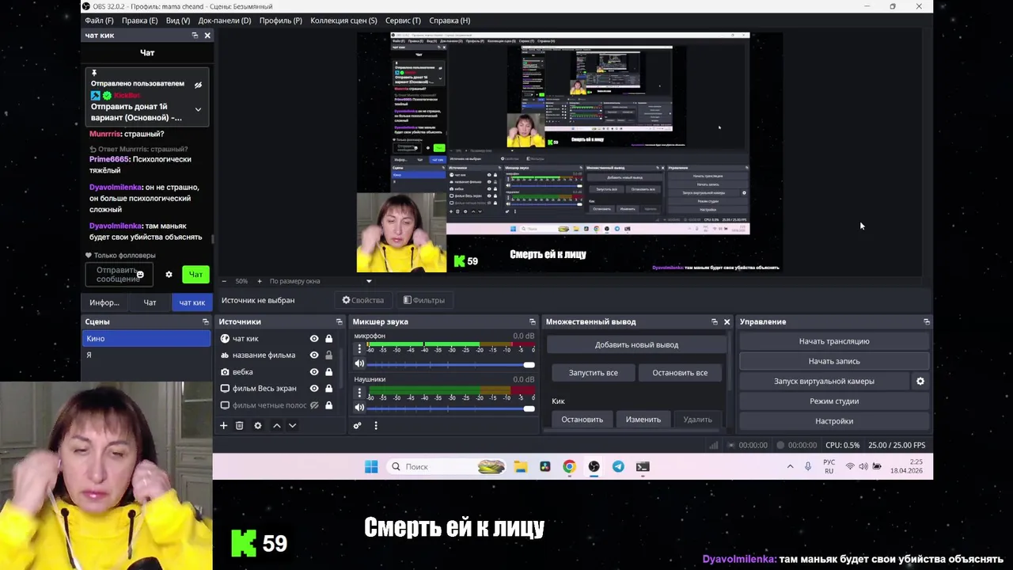Click Режим студии button
This screenshot has height=570, width=1013.
click(834, 401)
